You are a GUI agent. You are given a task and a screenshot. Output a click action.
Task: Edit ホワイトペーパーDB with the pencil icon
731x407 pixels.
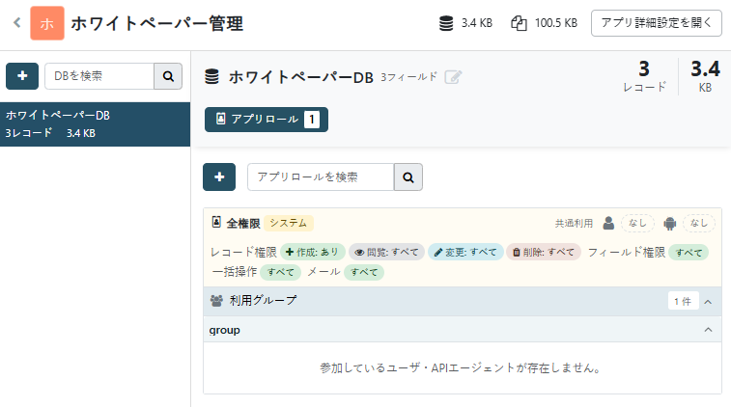[453, 77]
